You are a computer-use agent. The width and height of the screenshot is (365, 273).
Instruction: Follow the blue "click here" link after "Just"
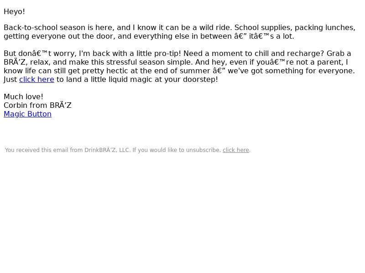pos(36,79)
